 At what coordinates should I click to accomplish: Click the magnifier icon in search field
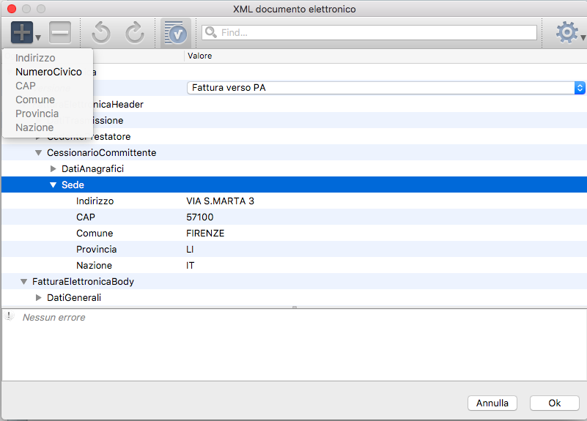point(211,33)
